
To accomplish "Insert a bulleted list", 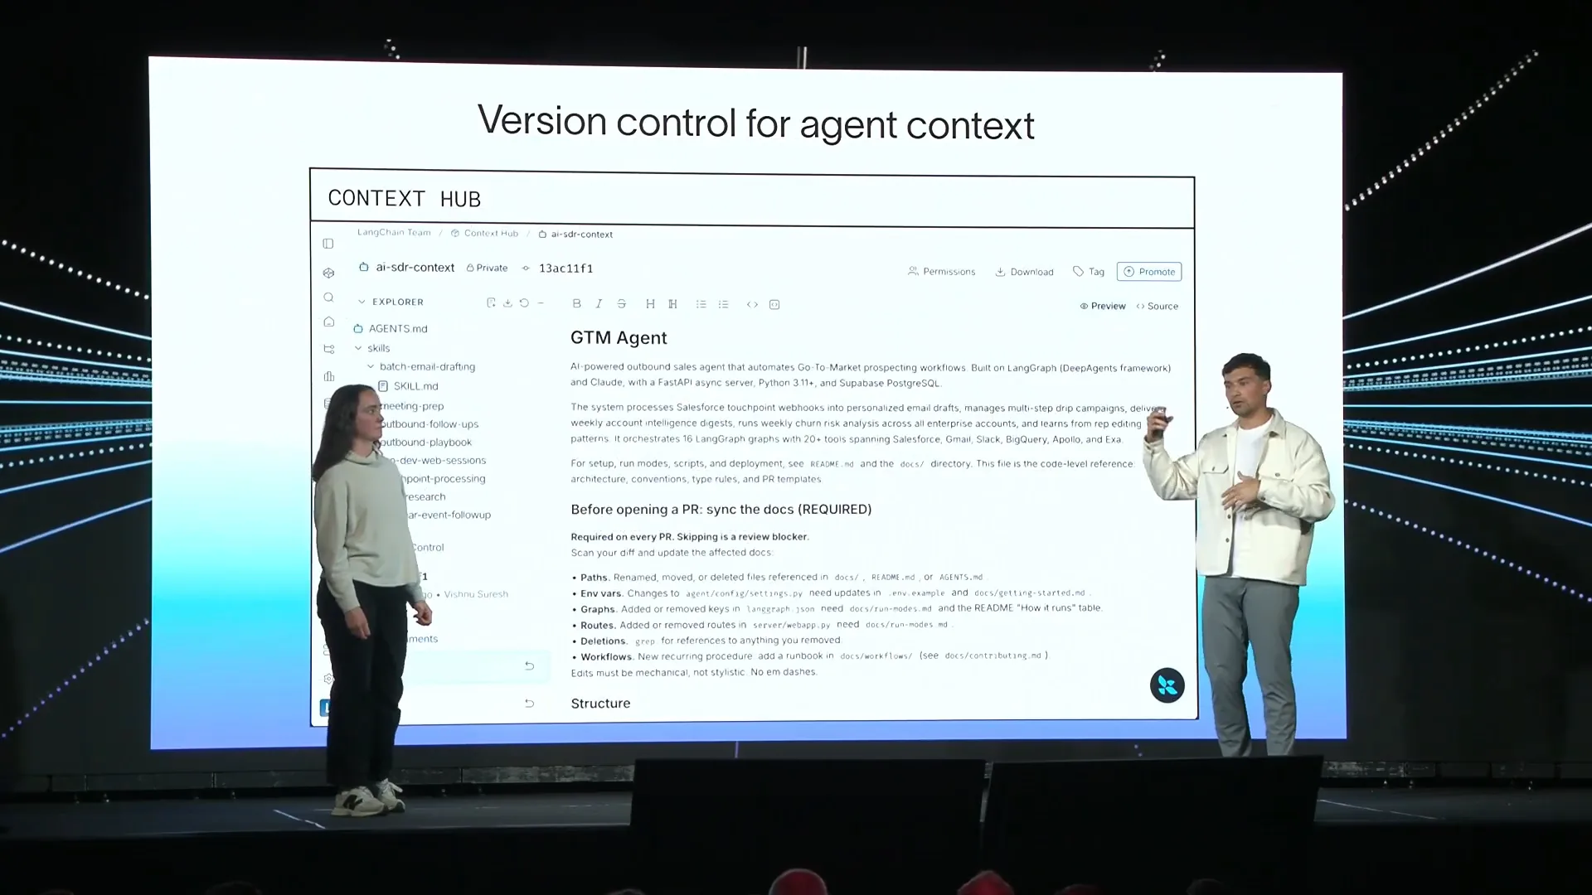I will [701, 304].
